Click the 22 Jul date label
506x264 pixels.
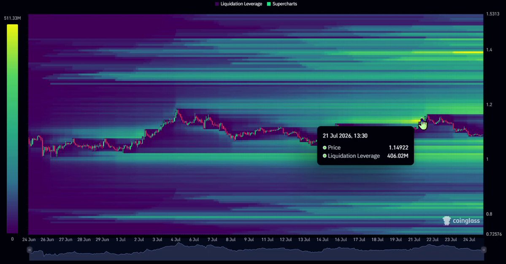pos(433,240)
